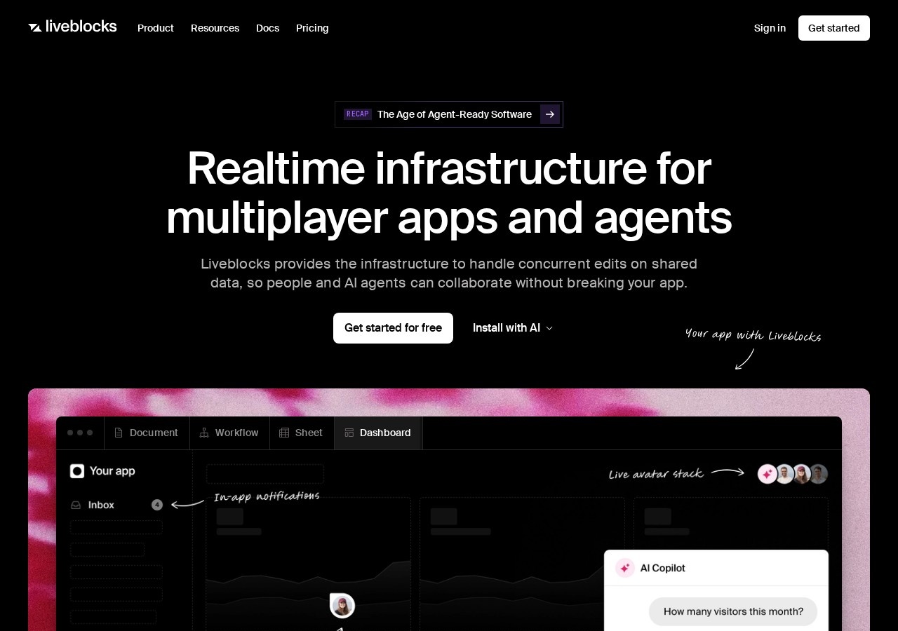Switch to the Sheet tab

(302, 433)
